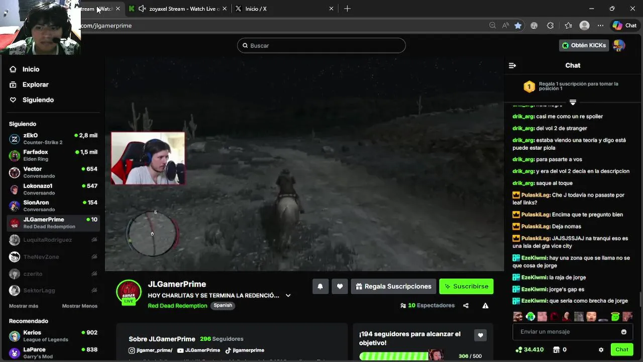Click heart icon on followers goal card
The image size is (643, 362).
coord(480,335)
